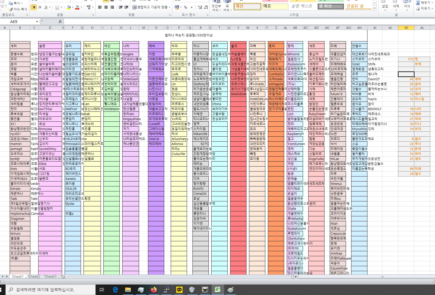This screenshot has height=295, width=435.
Task: Align text right
Action: pyautogui.click(x=112, y=7)
